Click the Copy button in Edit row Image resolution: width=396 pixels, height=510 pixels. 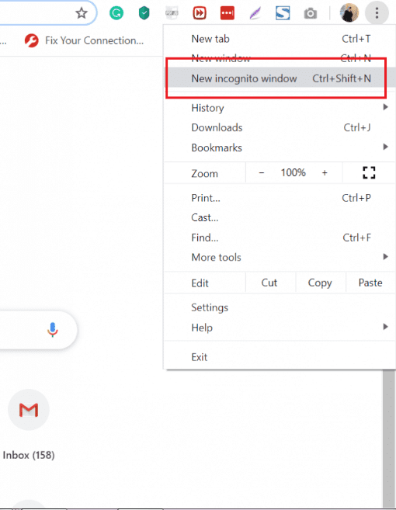coord(321,283)
